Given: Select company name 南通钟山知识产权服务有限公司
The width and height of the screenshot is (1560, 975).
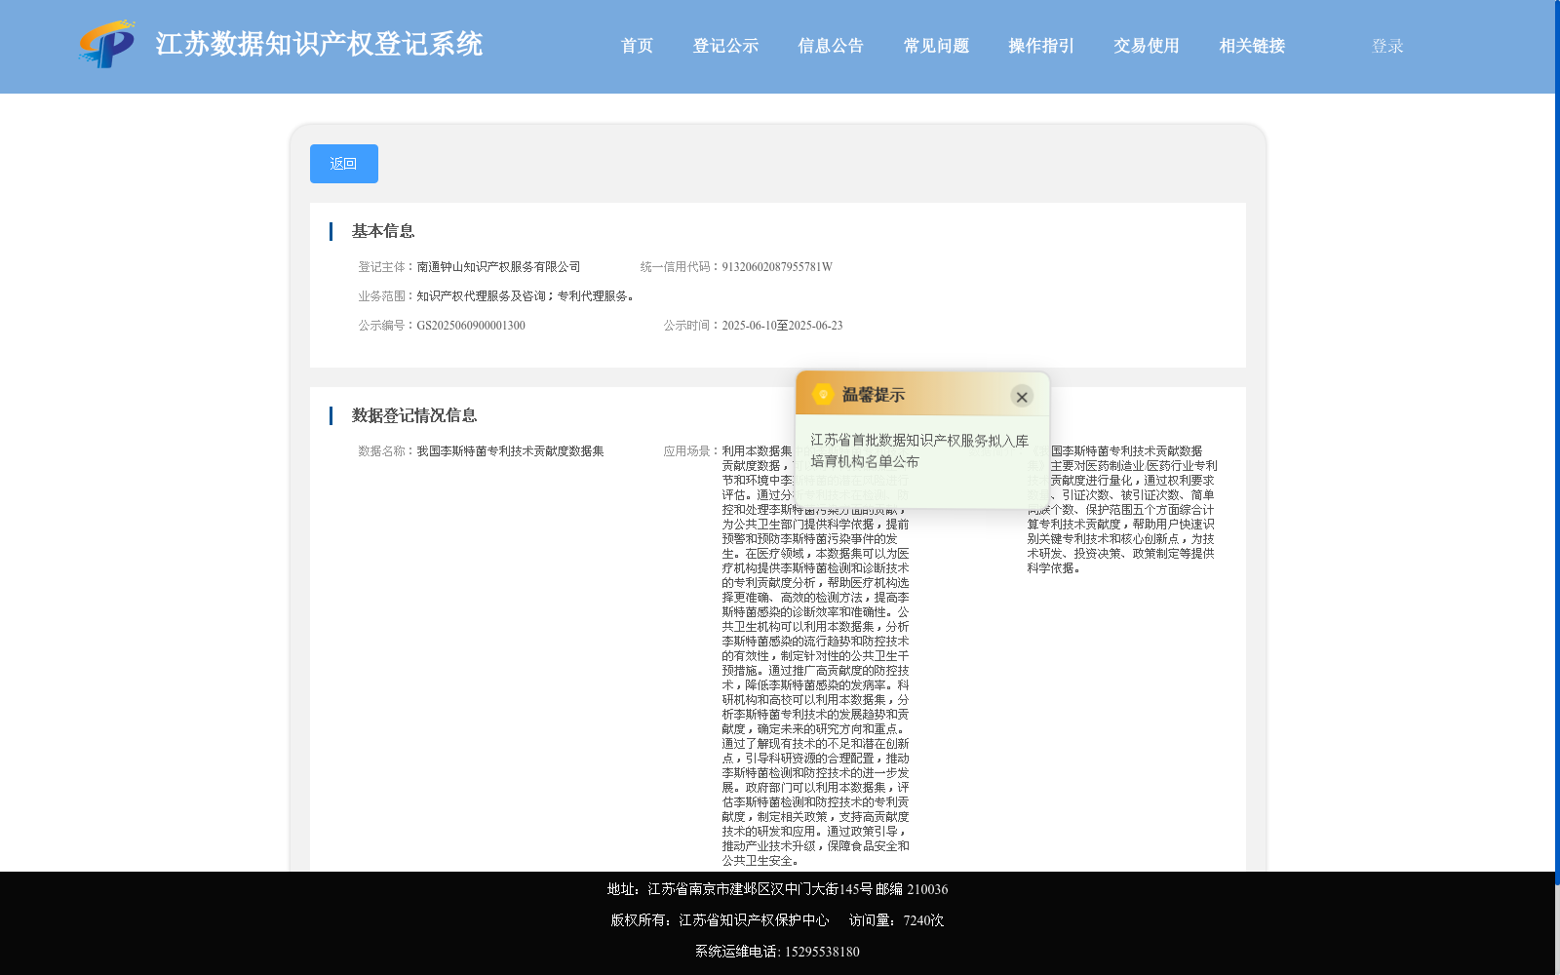Looking at the screenshot, I should click(x=498, y=267).
